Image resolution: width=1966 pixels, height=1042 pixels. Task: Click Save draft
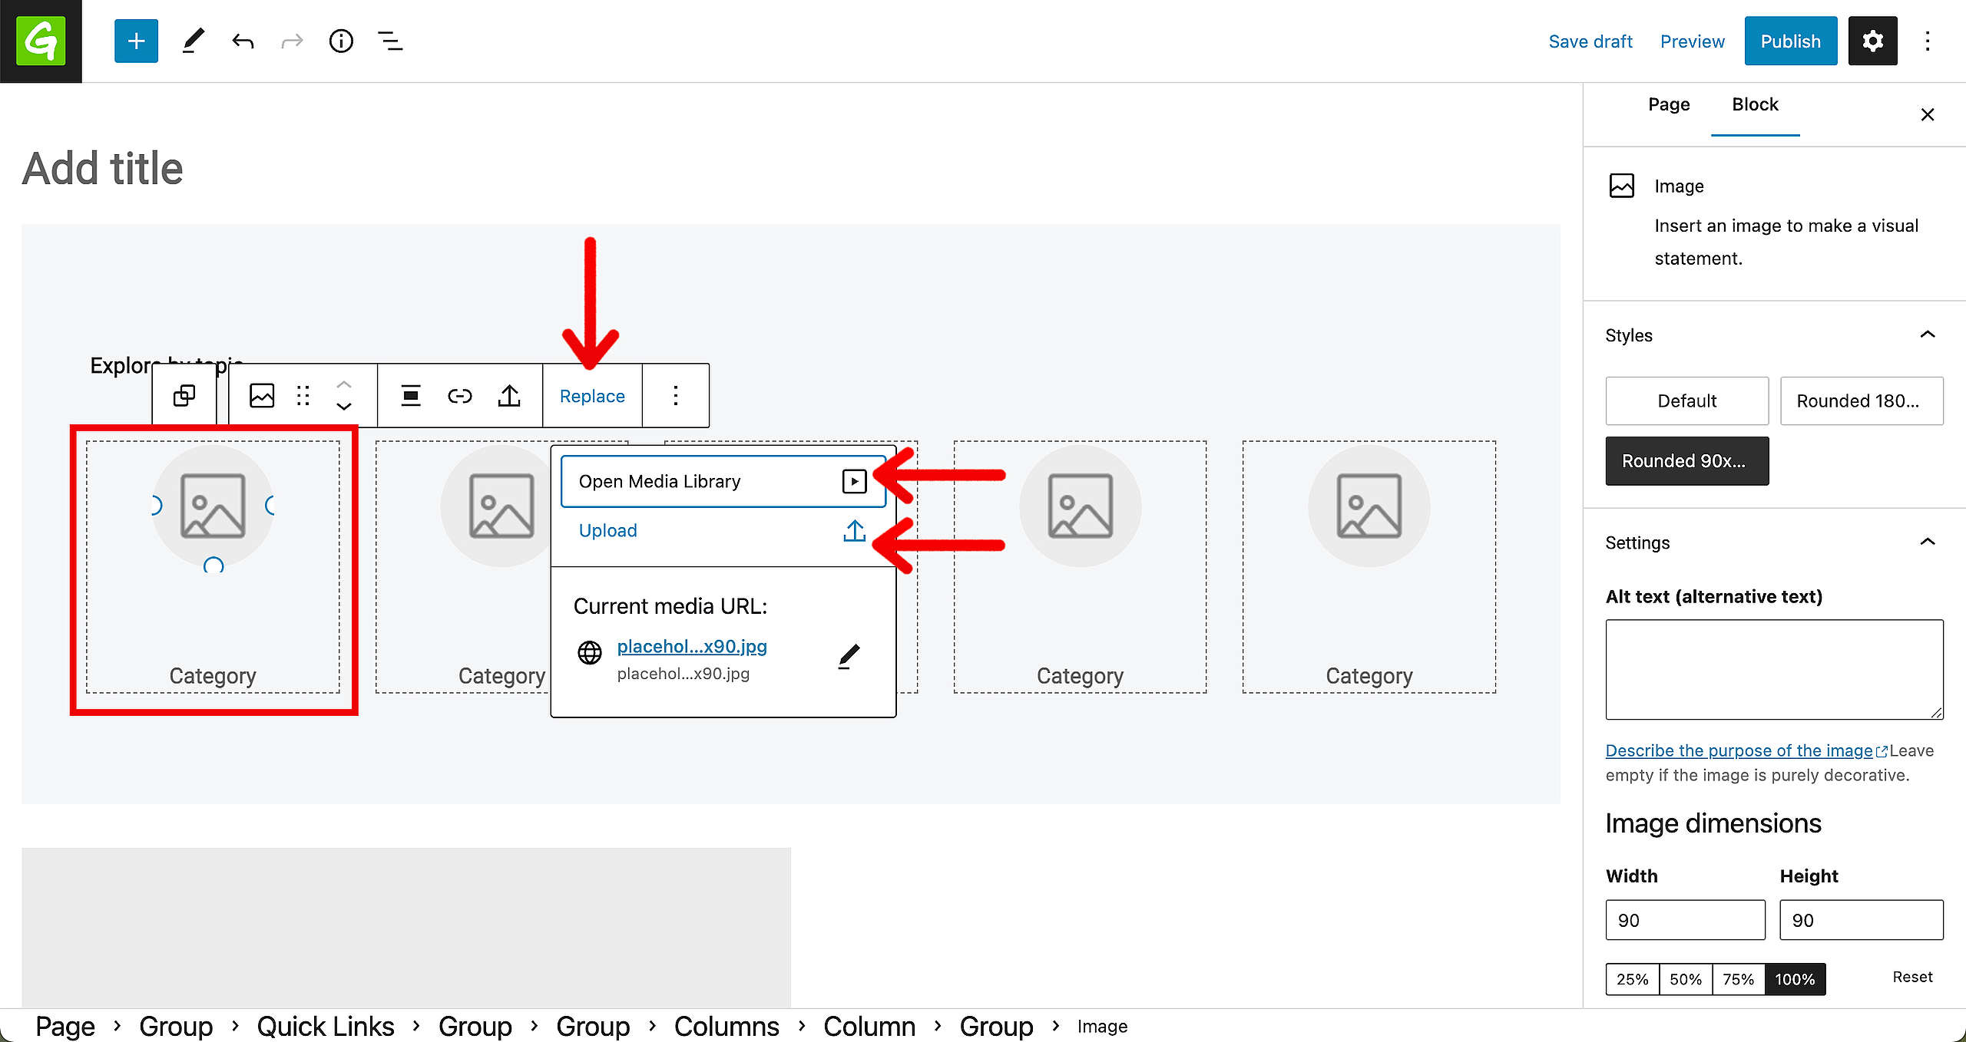click(1590, 41)
